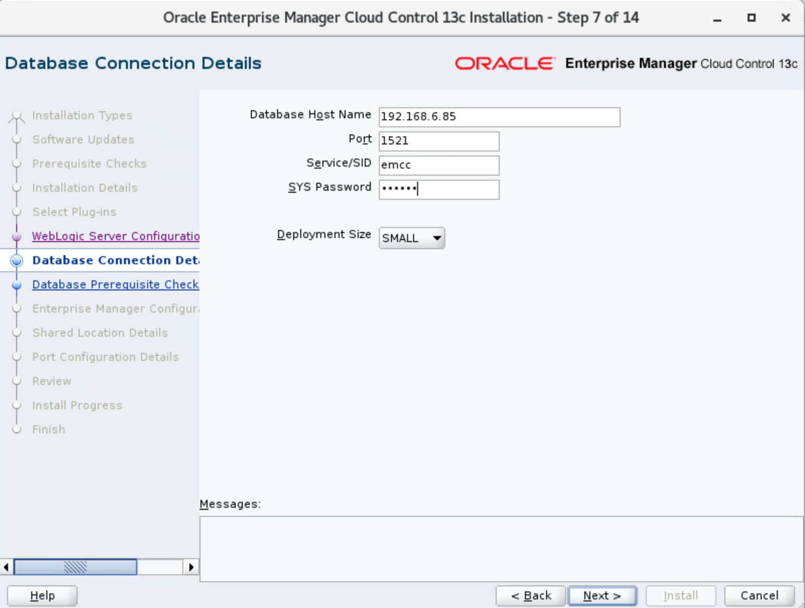Click the Install Progress step text
805x608 pixels.
coord(77,405)
